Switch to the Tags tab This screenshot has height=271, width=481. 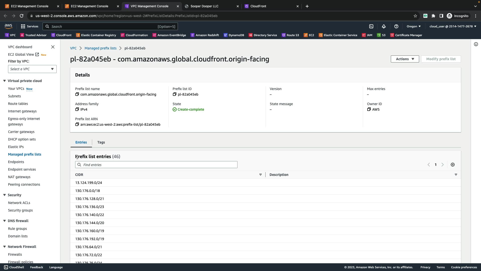[101, 142]
